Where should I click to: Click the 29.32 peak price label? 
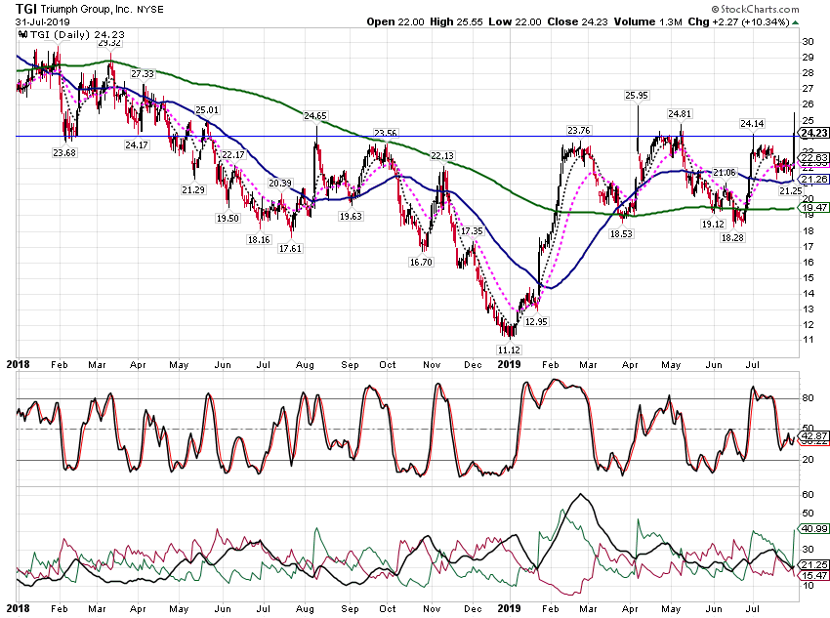click(x=109, y=43)
